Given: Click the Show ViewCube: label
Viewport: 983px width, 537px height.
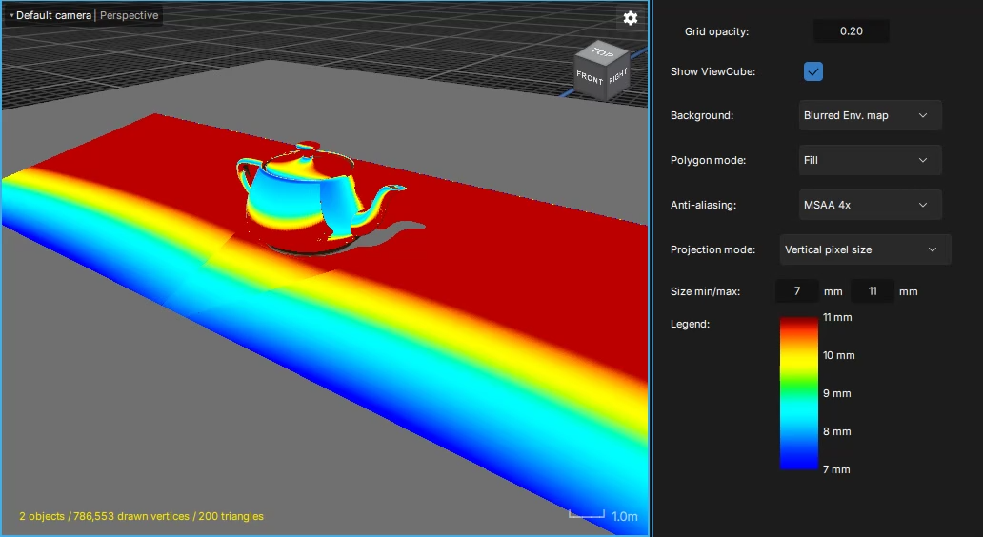Looking at the screenshot, I should click(712, 71).
